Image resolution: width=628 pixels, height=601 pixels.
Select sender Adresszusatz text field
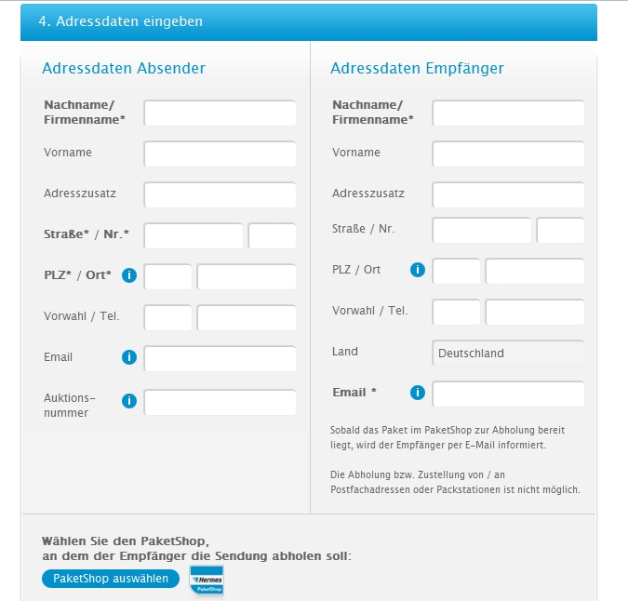coord(220,195)
